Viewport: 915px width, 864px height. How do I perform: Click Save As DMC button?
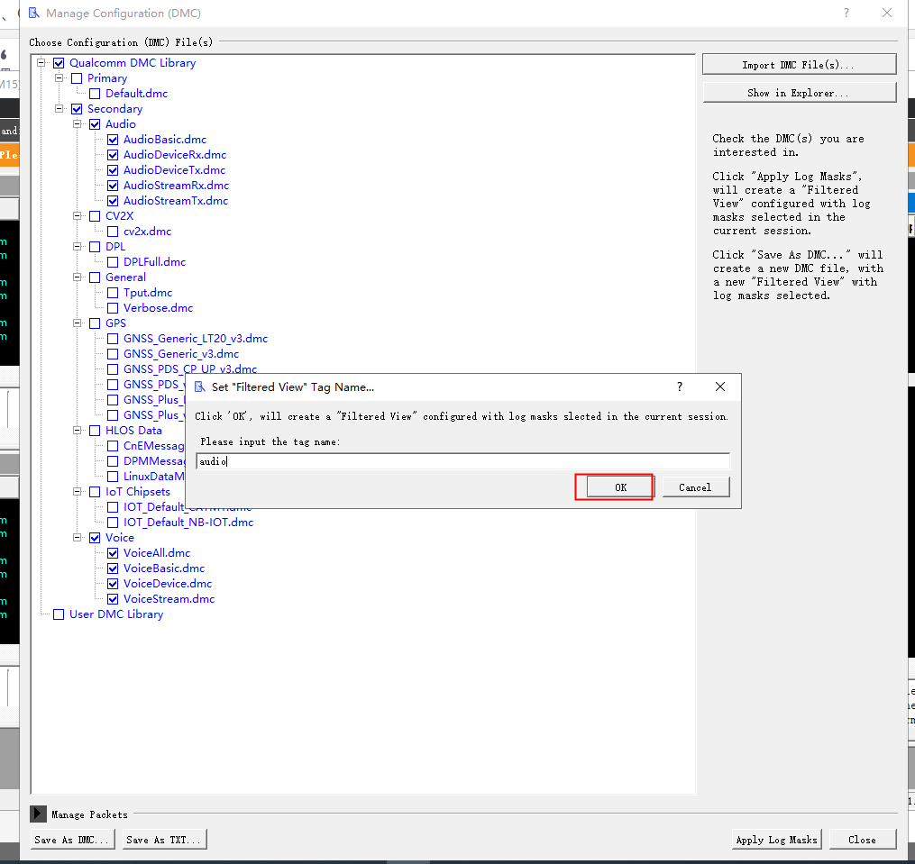click(71, 840)
